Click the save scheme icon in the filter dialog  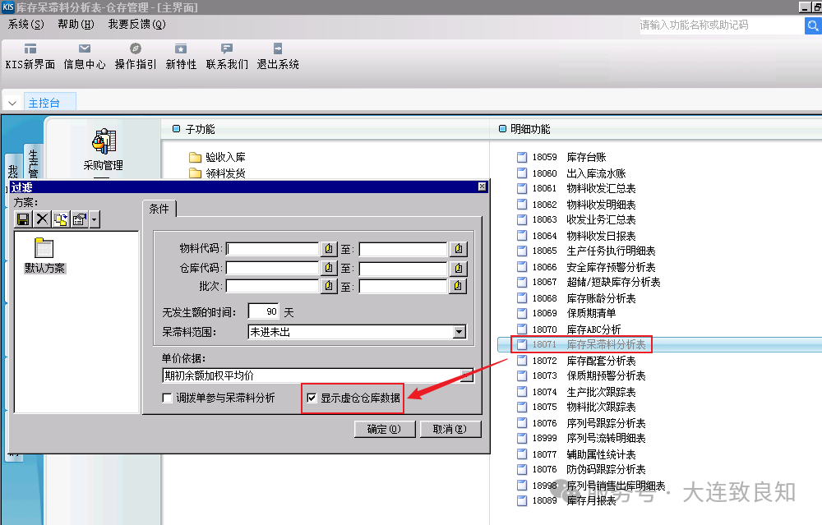23,219
